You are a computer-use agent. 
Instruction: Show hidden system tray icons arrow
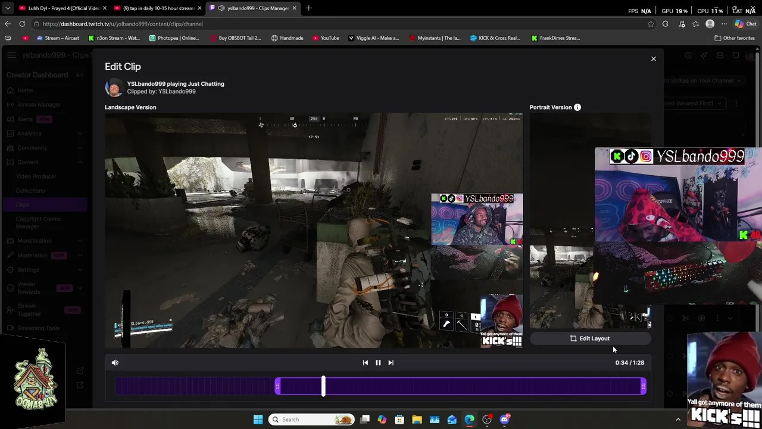tap(677, 419)
